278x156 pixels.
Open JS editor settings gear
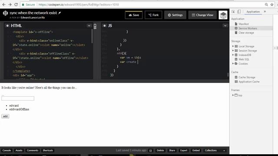tap(104, 26)
